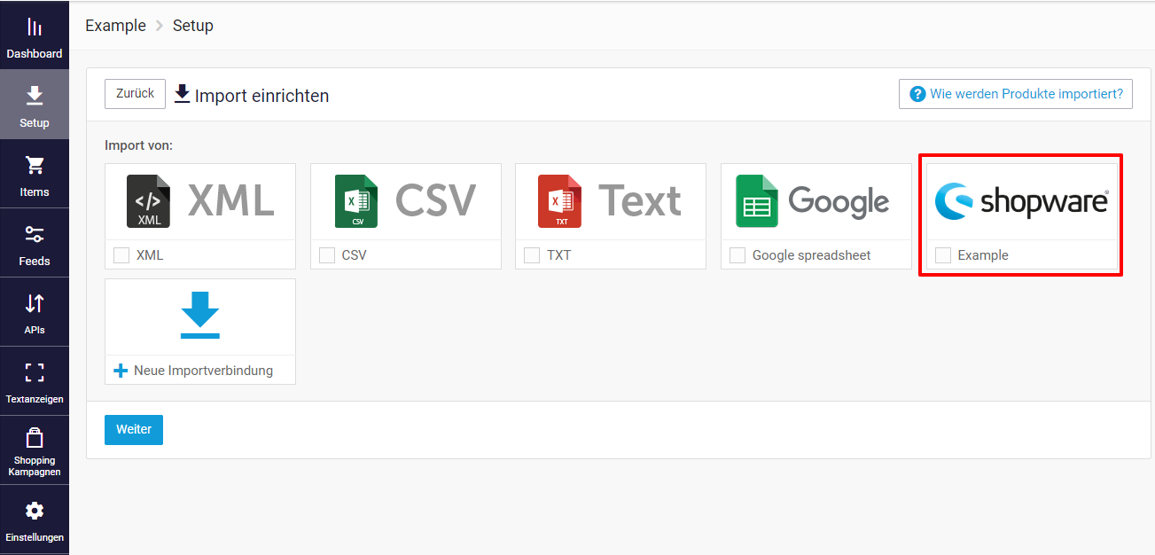
Task: Click Neue Importverbindung link
Action: click(x=203, y=371)
